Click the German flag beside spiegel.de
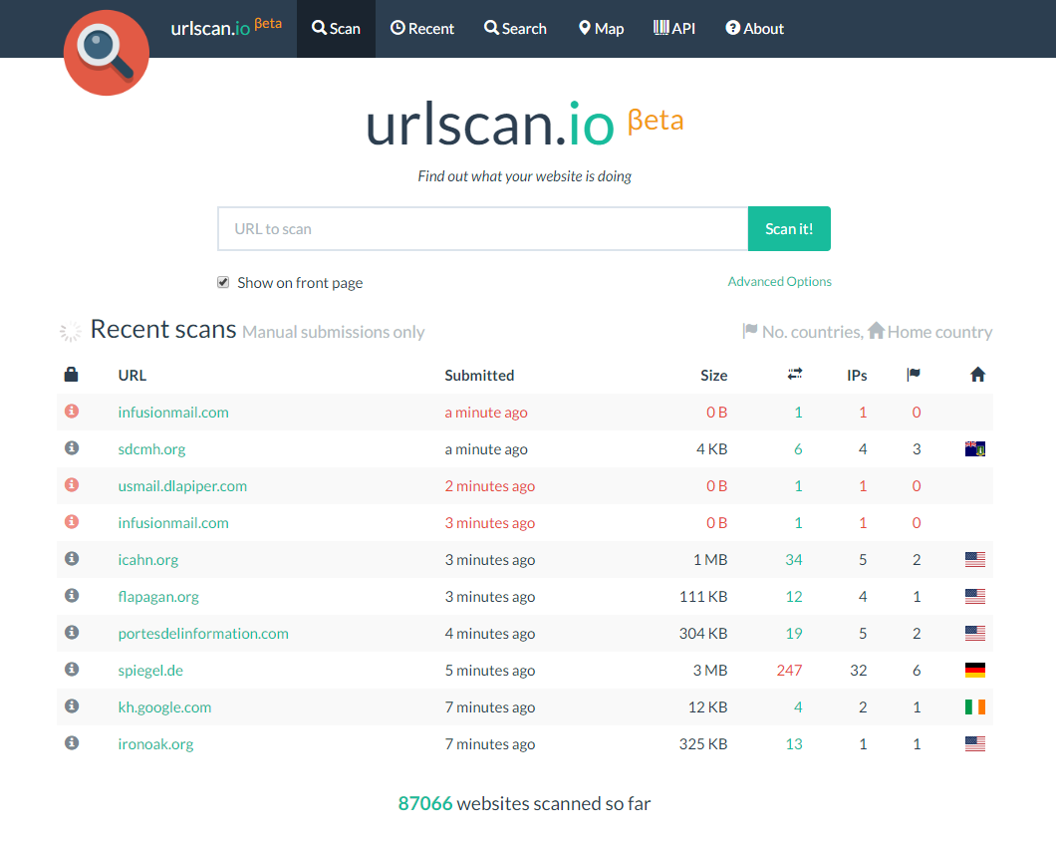The image size is (1056, 843). pos(974,670)
